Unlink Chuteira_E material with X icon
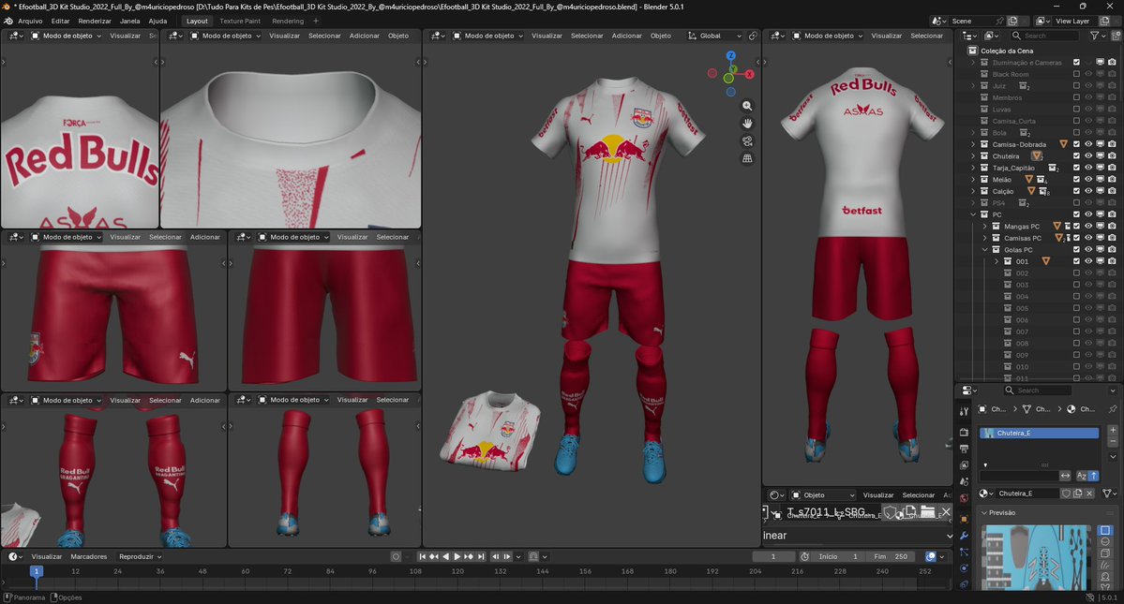Image resolution: width=1124 pixels, height=604 pixels. coord(1089,494)
